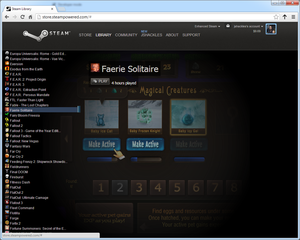Click the Steam logo in header
Viewport: 300px width, 240px height.
[x=46, y=35]
